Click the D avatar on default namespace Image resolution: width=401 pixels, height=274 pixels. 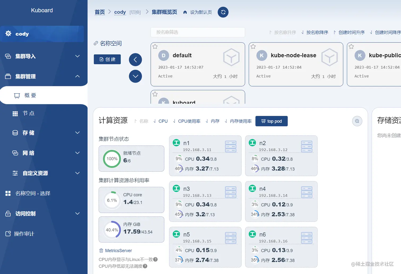164,55
